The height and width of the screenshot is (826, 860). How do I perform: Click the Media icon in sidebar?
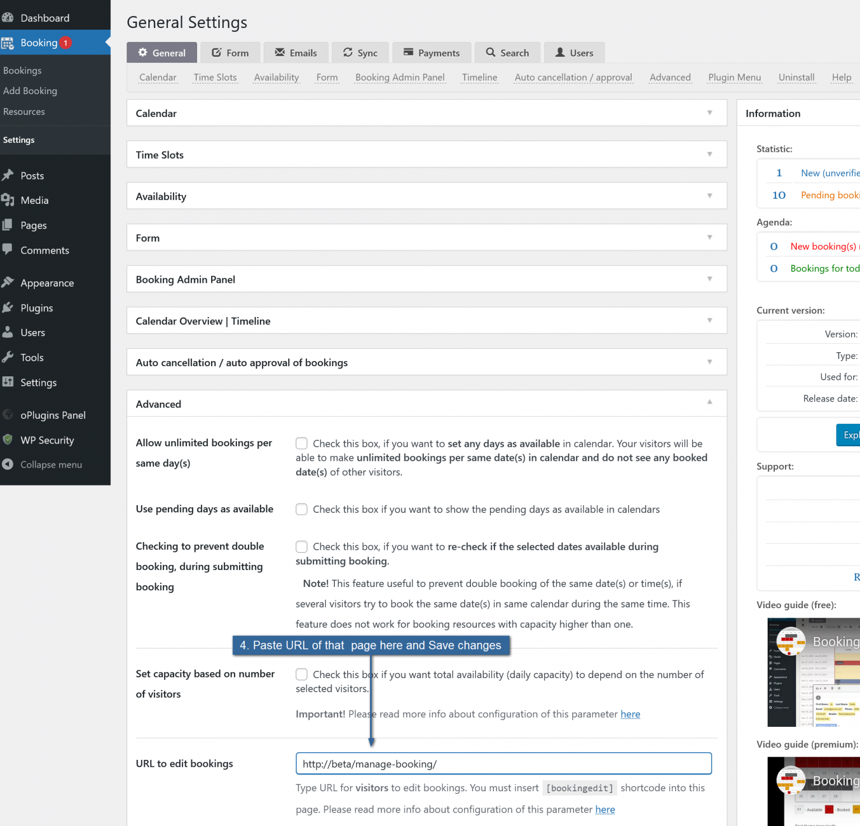[8, 200]
